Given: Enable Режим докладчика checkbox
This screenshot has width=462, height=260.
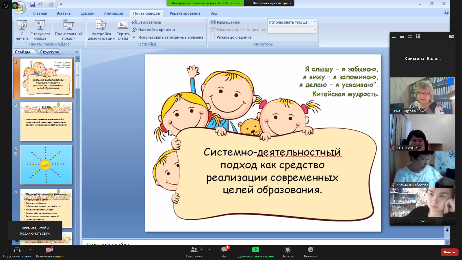Looking at the screenshot, I should pyautogui.click(x=213, y=37).
